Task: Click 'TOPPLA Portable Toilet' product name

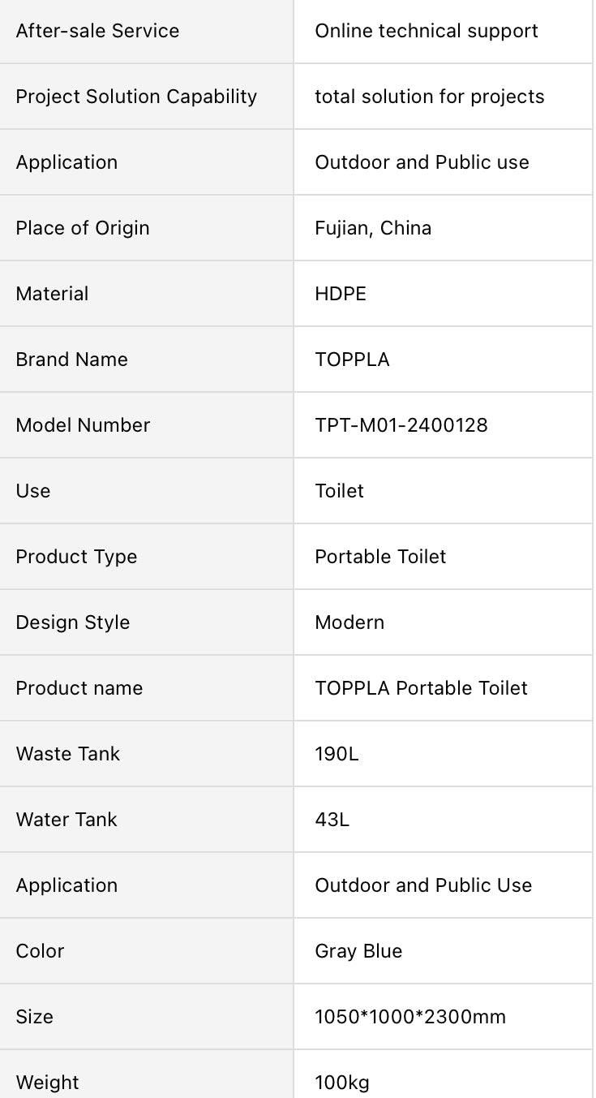Action: 421,688
